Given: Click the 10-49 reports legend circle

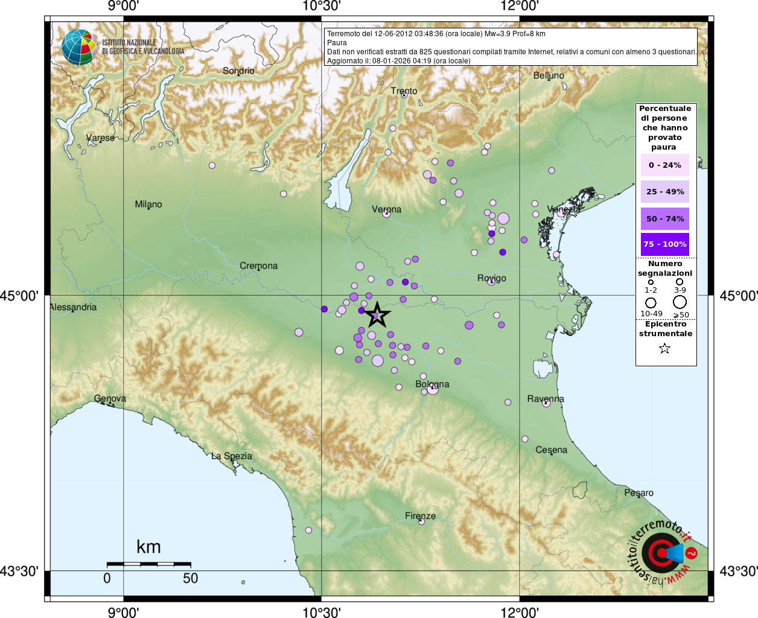Looking at the screenshot, I should tap(651, 303).
